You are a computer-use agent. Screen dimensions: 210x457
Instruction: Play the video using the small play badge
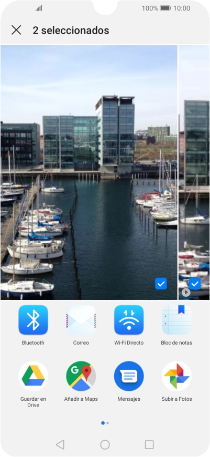[186, 293]
